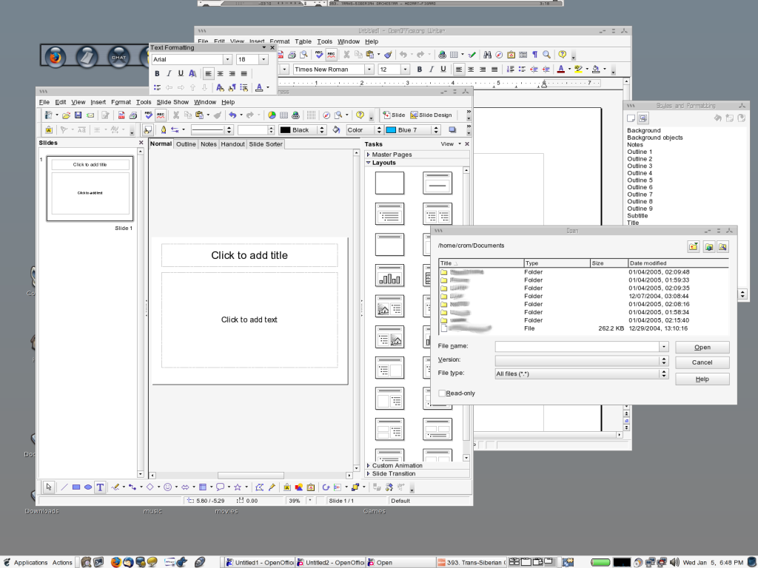Click Cancel in the Open dialog
Viewport: 758px width, 568px height.
pos(702,362)
